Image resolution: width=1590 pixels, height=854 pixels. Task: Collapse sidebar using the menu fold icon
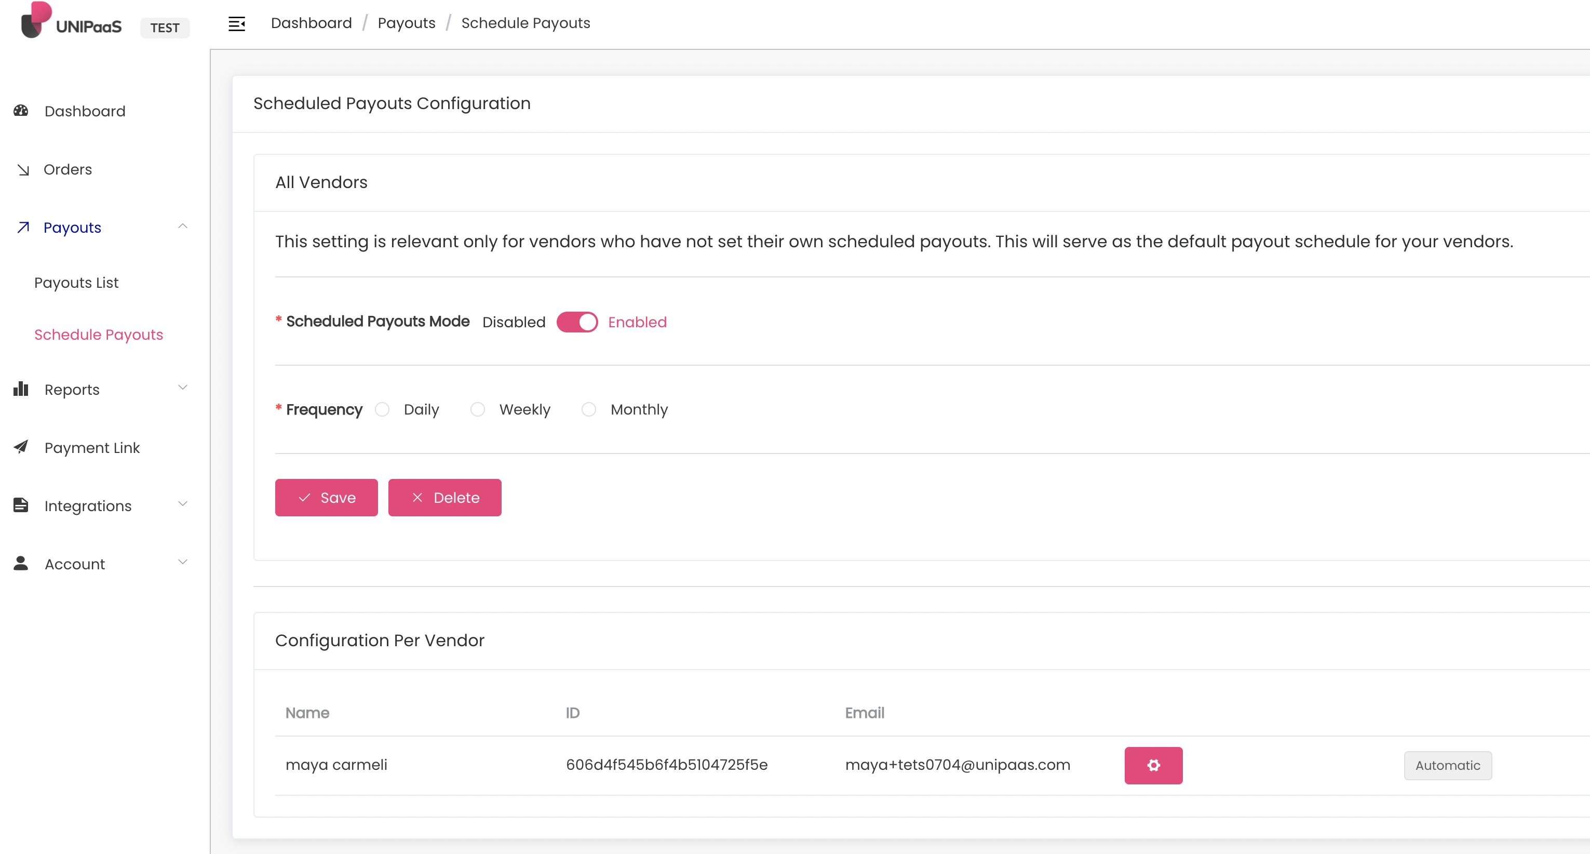click(x=236, y=23)
